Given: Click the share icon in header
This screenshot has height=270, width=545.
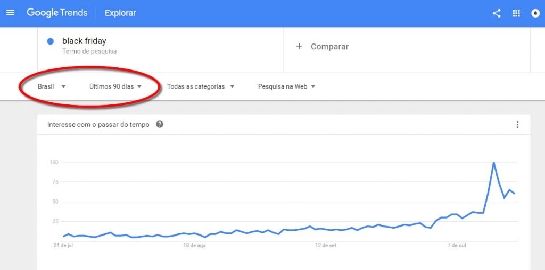Looking at the screenshot, I should tap(497, 13).
